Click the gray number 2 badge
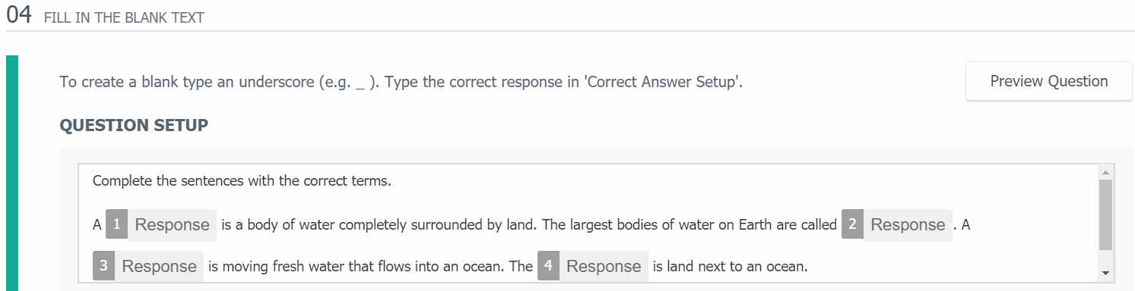This screenshot has width=1135, height=291. click(852, 225)
